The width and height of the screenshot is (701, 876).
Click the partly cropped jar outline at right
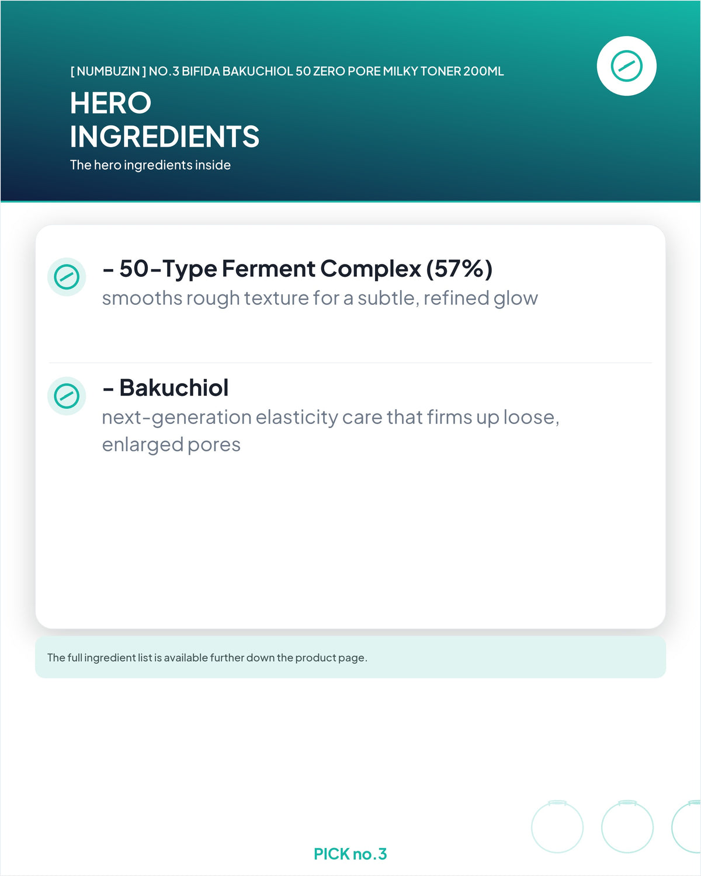tap(686, 826)
